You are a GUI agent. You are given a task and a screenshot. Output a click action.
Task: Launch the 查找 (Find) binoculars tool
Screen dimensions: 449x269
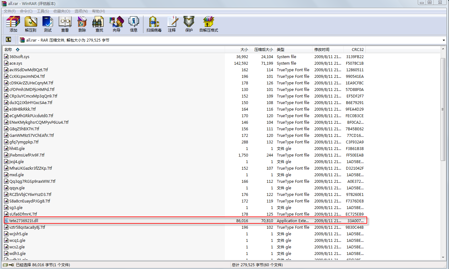click(x=99, y=24)
